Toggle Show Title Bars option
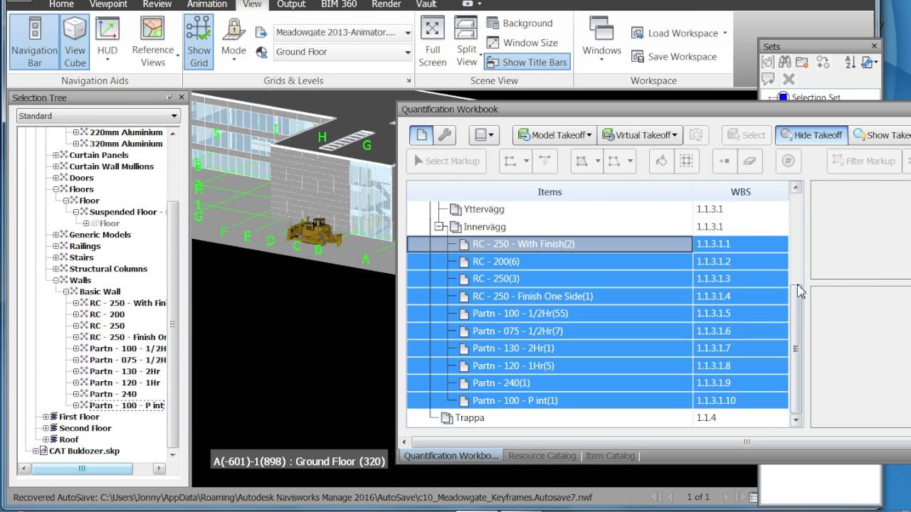The height and width of the screenshot is (512, 911). (x=527, y=63)
